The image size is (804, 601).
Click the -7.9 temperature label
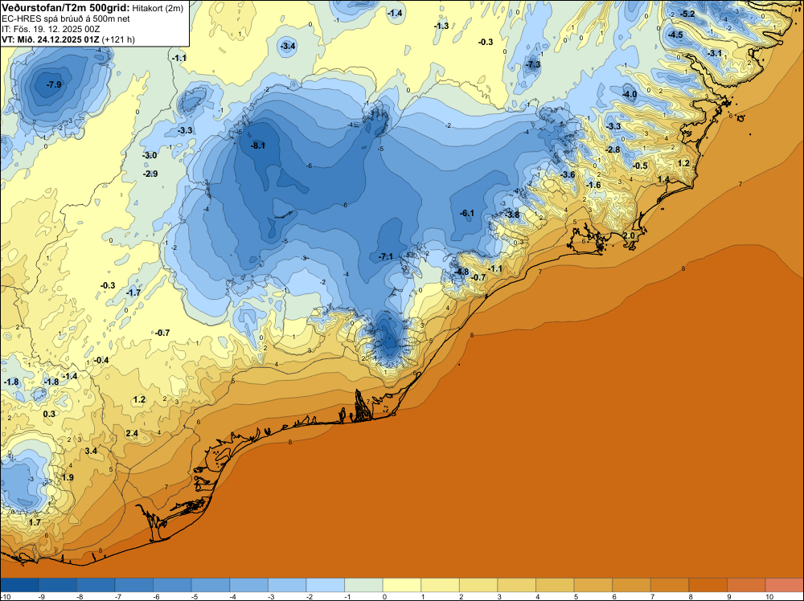pyautogui.click(x=53, y=84)
